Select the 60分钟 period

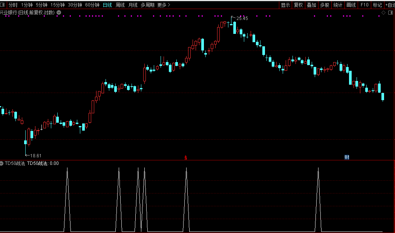(92, 5)
